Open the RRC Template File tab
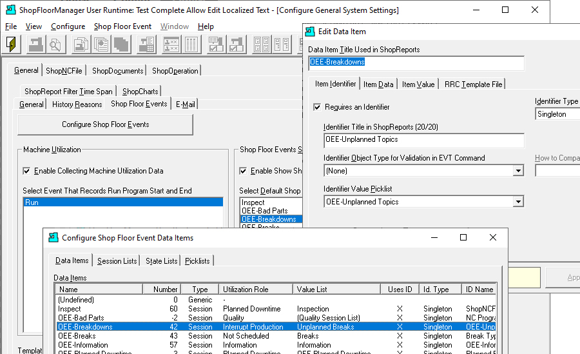The width and height of the screenshot is (580, 354). click(474, 84)
